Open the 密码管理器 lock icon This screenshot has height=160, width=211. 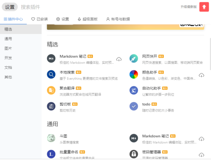click(x=134, y=154)
